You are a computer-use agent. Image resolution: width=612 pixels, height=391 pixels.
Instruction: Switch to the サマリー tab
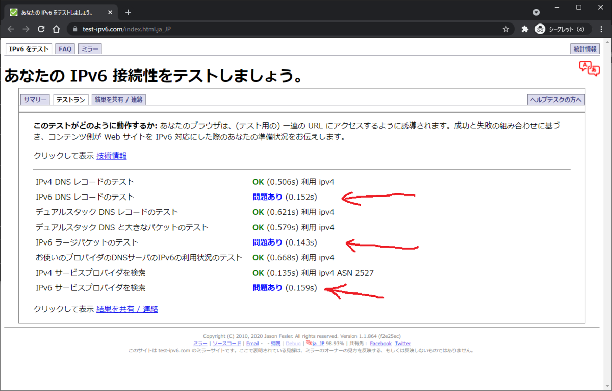[x=35, y=100]
